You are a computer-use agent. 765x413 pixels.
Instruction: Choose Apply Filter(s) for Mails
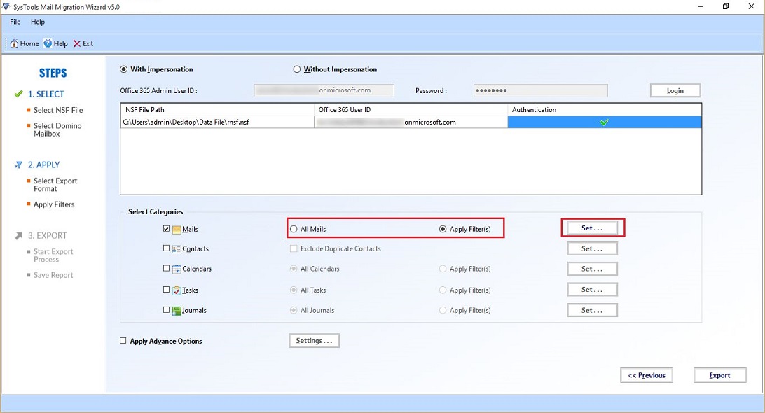443,229
